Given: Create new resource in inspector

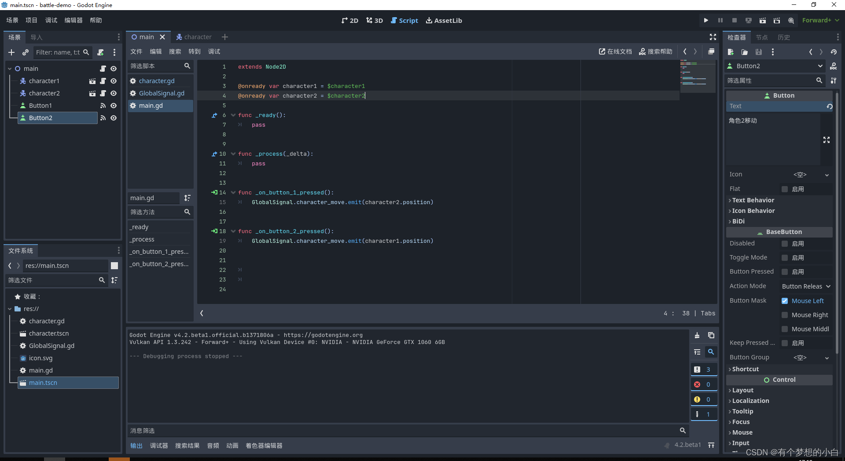Looking at the screenshot, I should tap(731, 52).
